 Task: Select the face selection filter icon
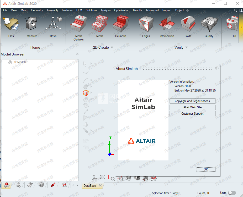pos(86,87)
